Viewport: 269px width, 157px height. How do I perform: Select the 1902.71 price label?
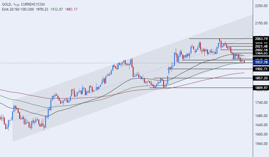tap(261, 69)
